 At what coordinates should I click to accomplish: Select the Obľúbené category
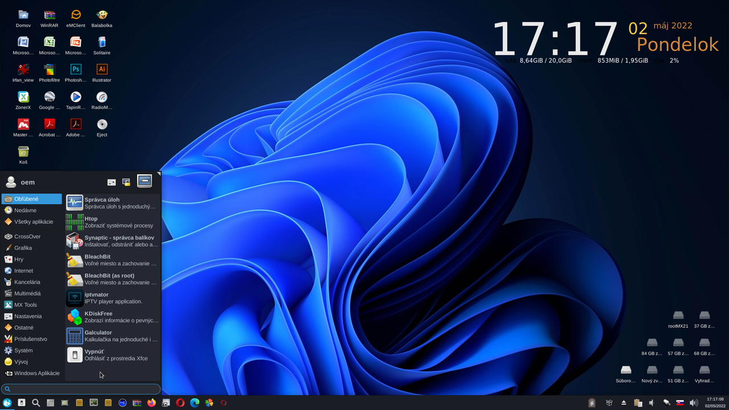tap(32, 199)
